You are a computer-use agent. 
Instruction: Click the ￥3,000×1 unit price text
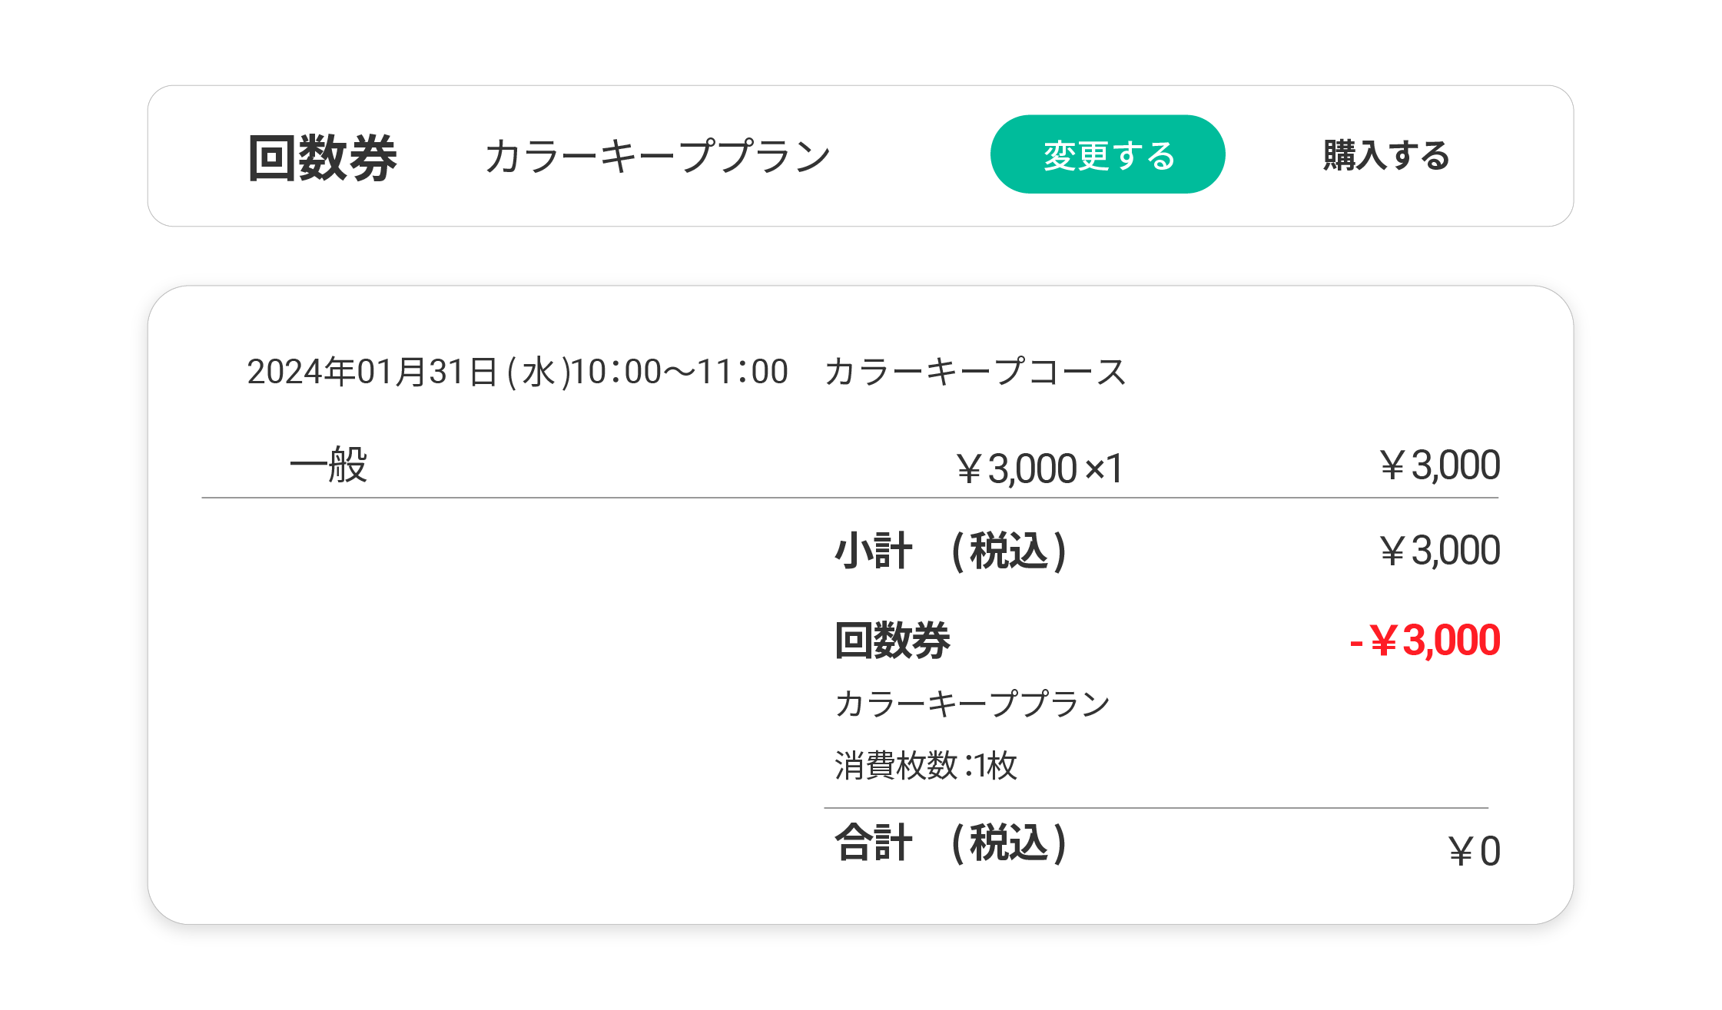click(1039, 468)
